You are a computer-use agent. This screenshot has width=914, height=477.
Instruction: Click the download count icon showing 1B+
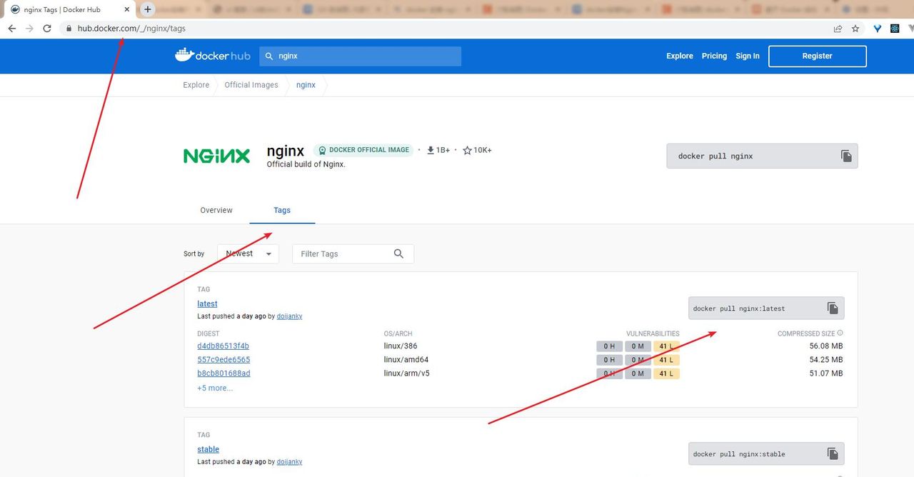(x=430, y=150)
